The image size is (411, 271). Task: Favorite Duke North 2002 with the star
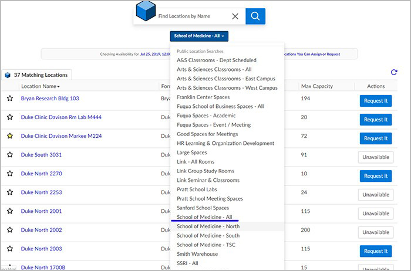click(10, 230)
